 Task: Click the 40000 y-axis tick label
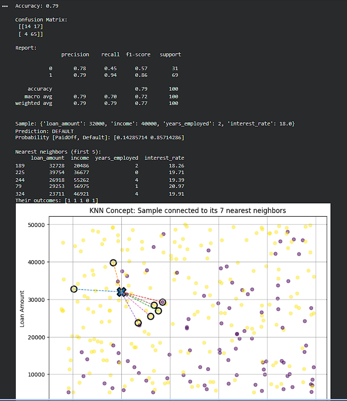pos(36,262)
